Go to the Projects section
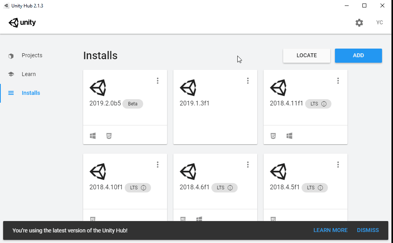The image size is (393, 243). [x=32, y=55]
